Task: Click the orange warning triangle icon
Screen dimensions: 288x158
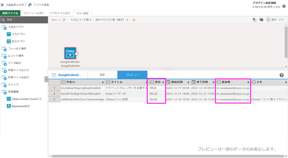Action: [x=134, y=20]
